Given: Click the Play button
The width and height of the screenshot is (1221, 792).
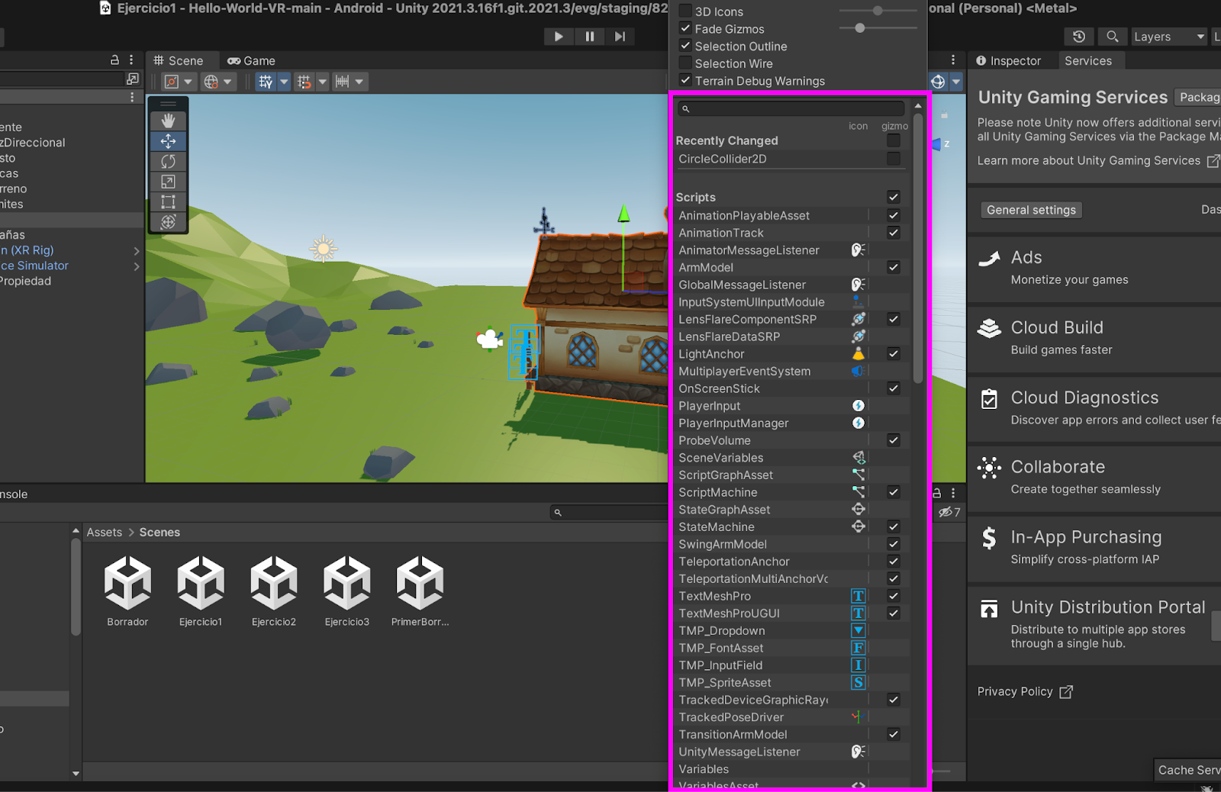Looking at the screenshot, I should [559, 36].
